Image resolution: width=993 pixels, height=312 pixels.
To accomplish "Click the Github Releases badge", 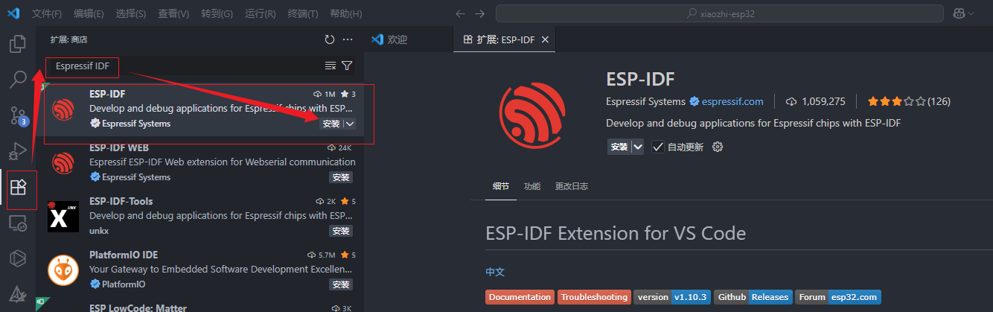I will pyautogui.click(x=753, y=296).
